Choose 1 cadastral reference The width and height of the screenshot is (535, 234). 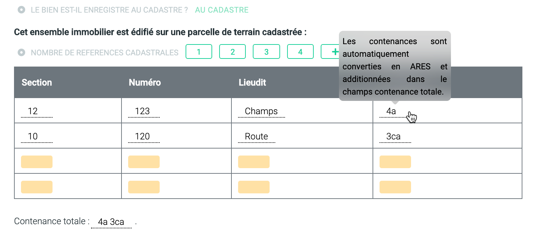tap(199, 52)
